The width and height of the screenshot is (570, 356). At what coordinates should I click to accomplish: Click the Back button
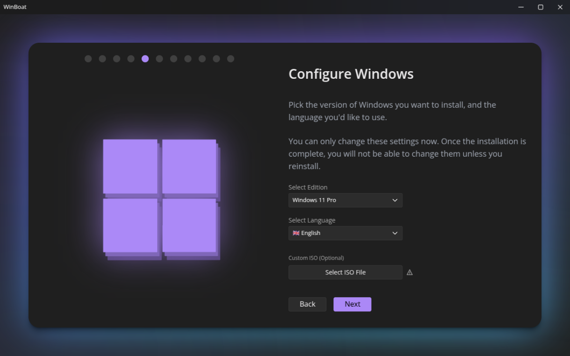307,304
